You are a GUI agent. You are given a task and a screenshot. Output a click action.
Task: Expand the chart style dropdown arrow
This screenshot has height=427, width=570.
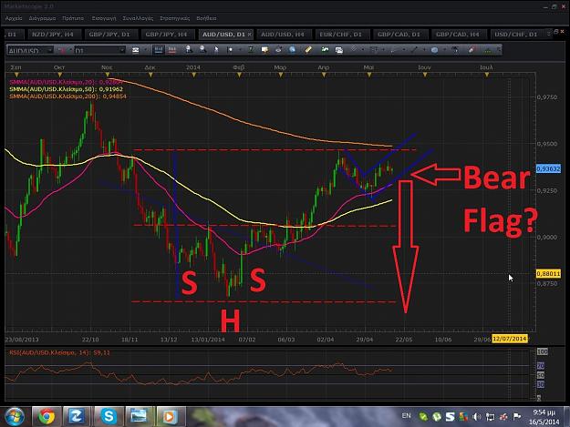tap(145, 50)
